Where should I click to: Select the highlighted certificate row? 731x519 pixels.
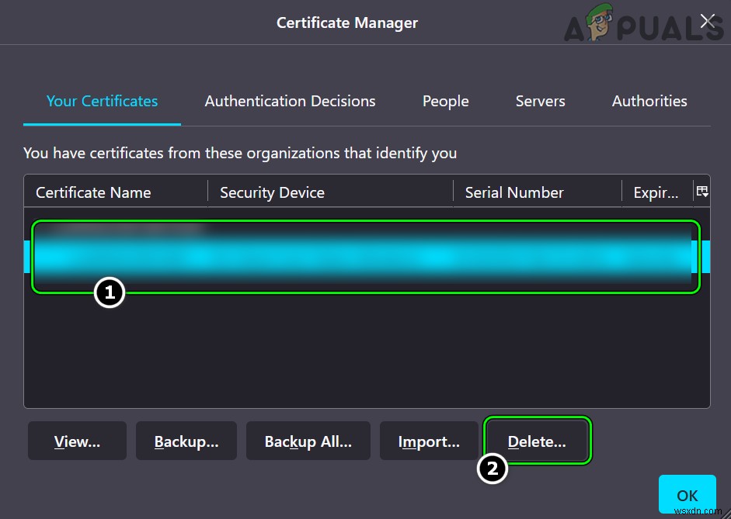(x=365, y=256)
